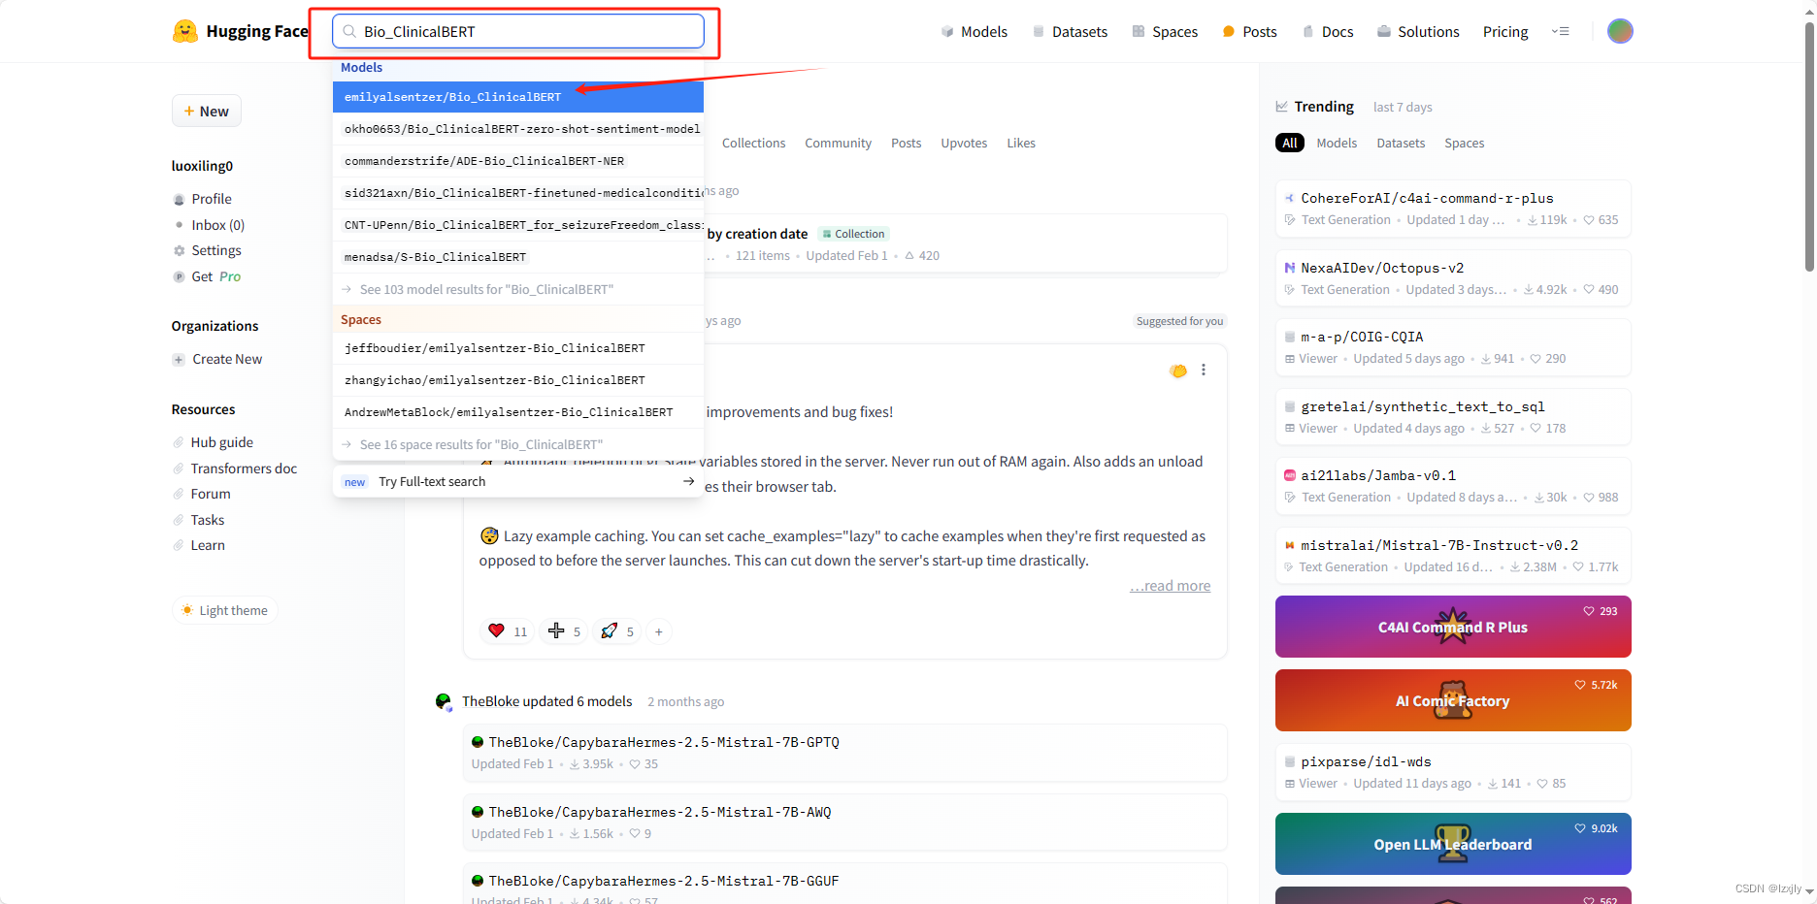Viewport: 1817px width, 904px height.
Task: Switch to Light theme
Action: coord(224,609)
